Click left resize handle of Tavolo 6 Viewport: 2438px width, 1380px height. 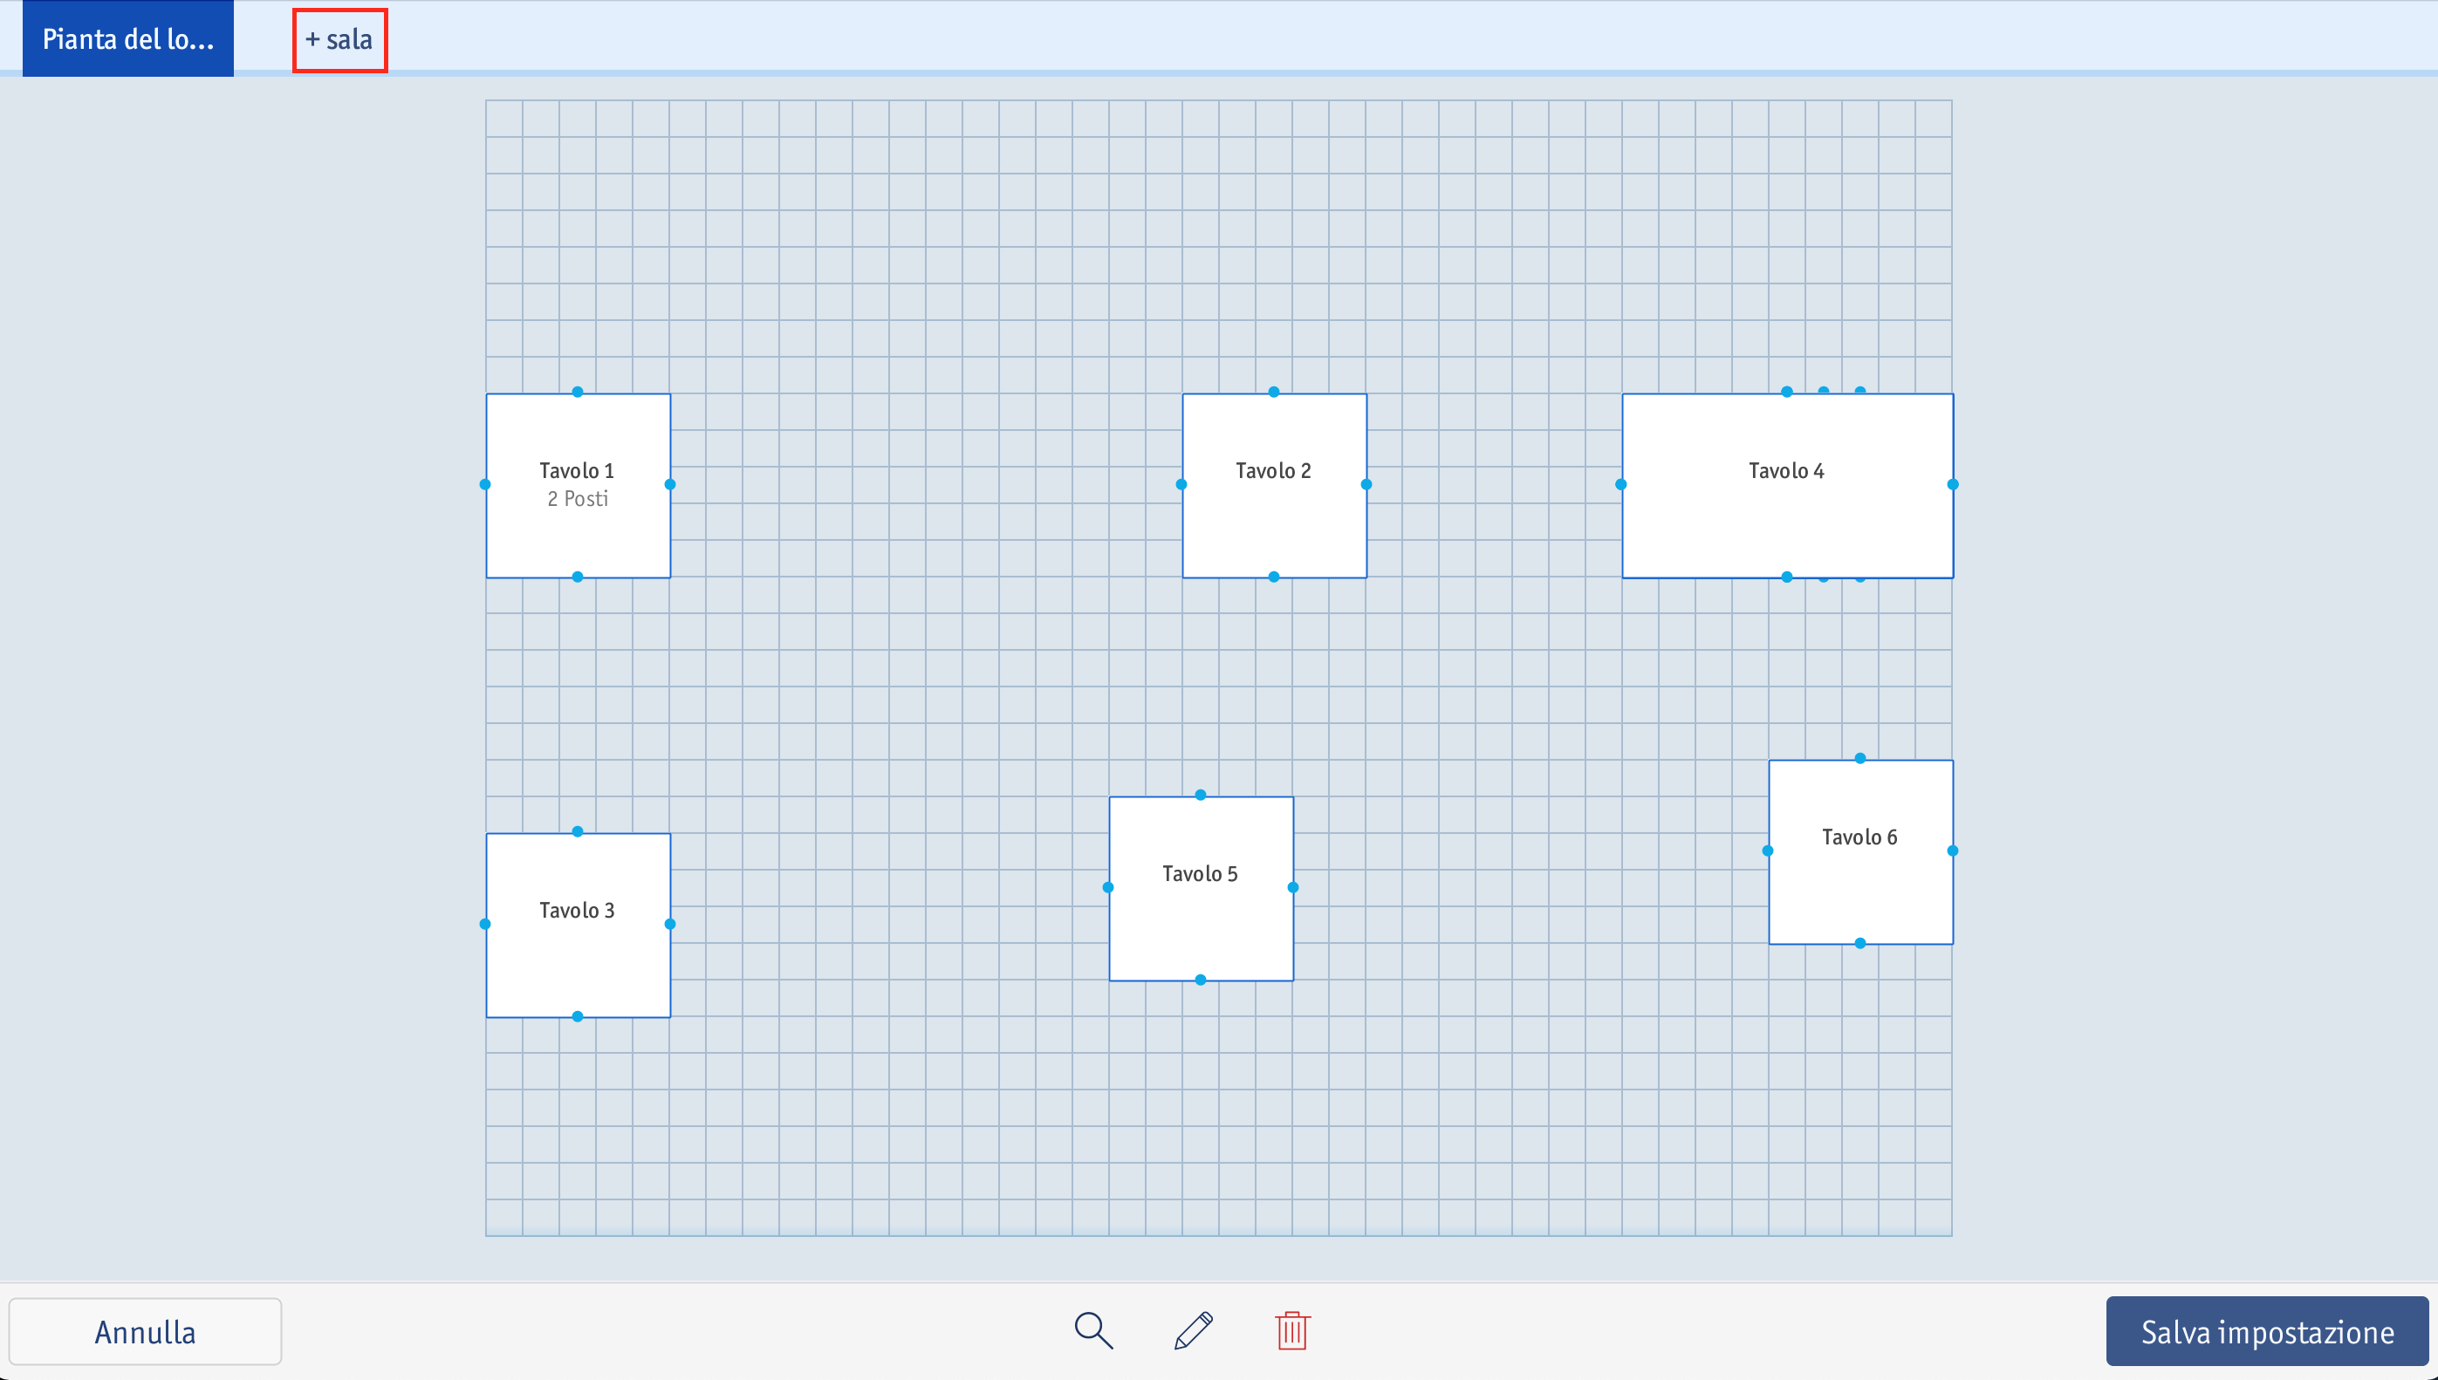click(x=1768, y=851)
